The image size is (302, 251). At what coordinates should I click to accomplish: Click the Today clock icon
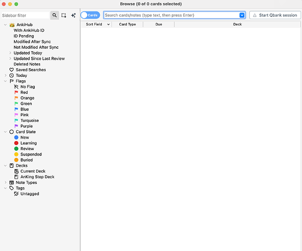point(12,75)
